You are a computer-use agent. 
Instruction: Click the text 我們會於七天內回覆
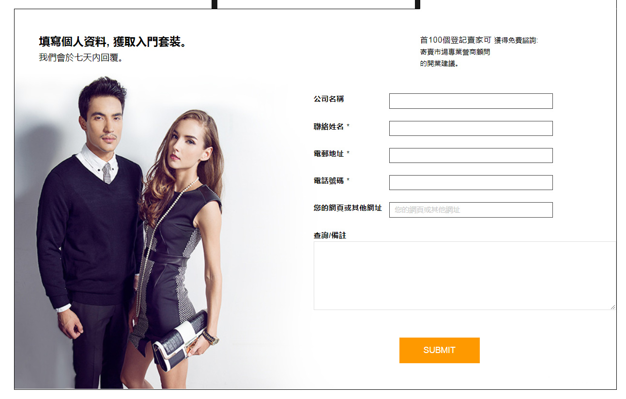pyautogui.click(x=81, y=58)
